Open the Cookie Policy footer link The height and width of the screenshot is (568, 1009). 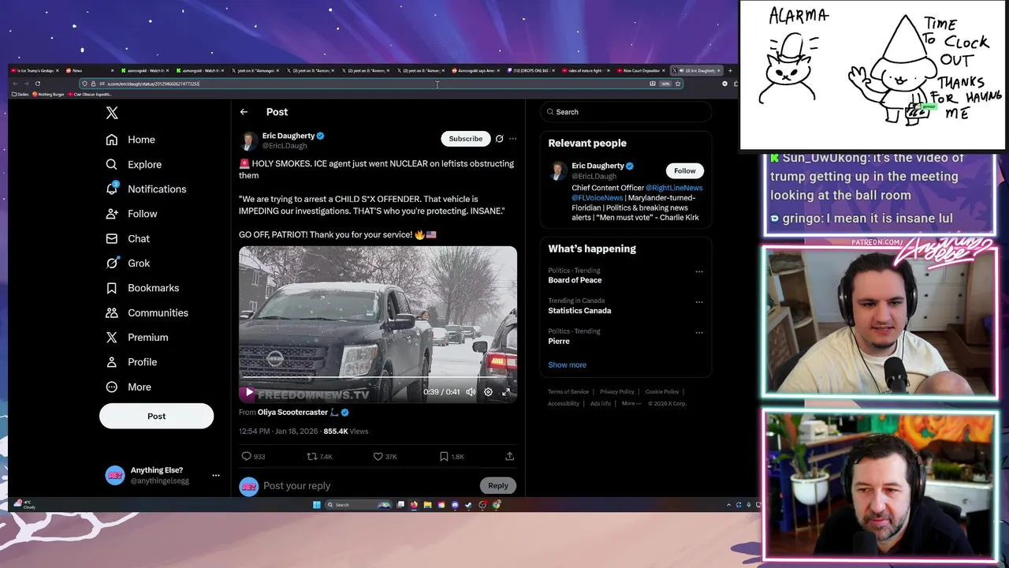point(661,392)
